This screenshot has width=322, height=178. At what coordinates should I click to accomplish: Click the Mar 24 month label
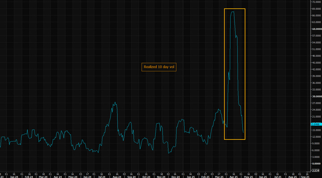[x=43, y=177]
